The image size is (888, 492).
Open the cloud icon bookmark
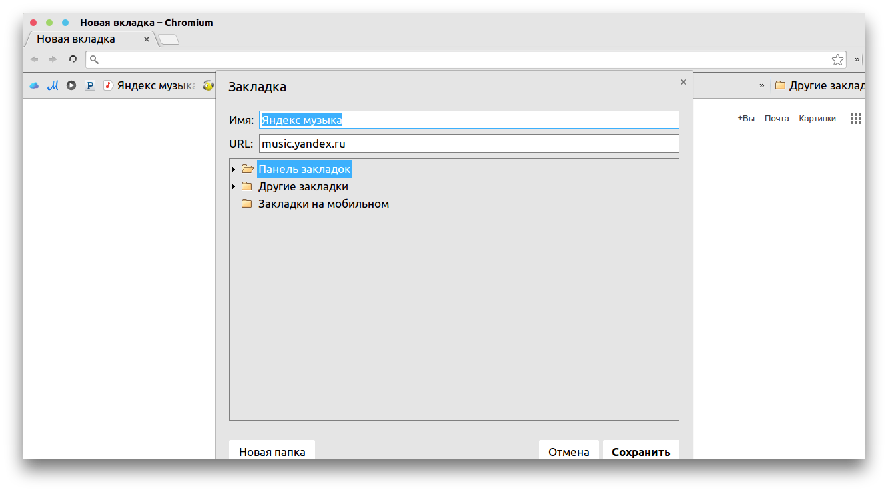[x=34, y=85]
